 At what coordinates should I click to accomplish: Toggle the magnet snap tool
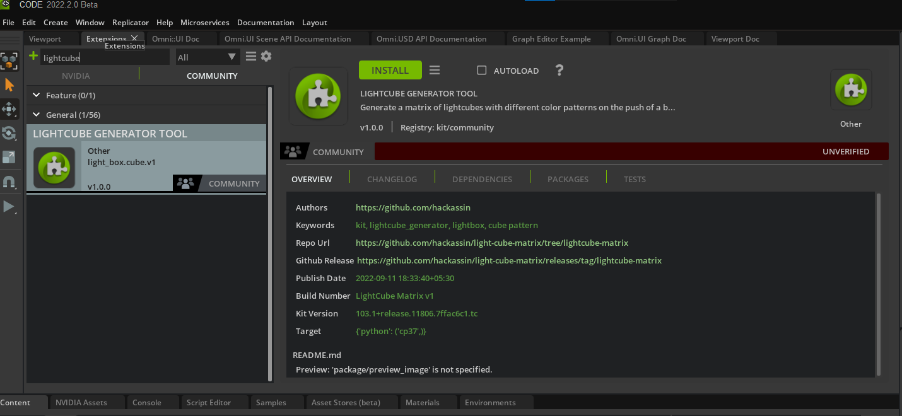click(x=9, y=182)
